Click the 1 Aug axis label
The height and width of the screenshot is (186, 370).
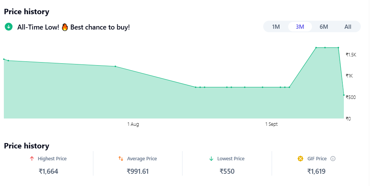(x=133, y=124)
